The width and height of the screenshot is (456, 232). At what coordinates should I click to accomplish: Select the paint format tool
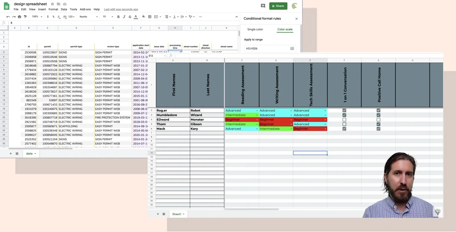(x=25, y=17)
